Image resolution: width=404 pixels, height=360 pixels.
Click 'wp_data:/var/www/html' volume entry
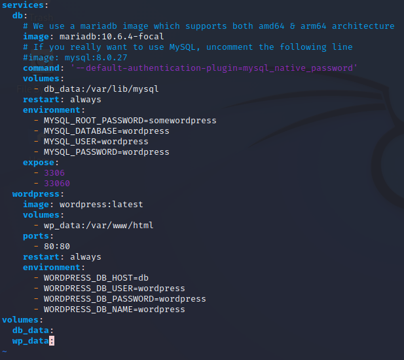click(98, 226)
